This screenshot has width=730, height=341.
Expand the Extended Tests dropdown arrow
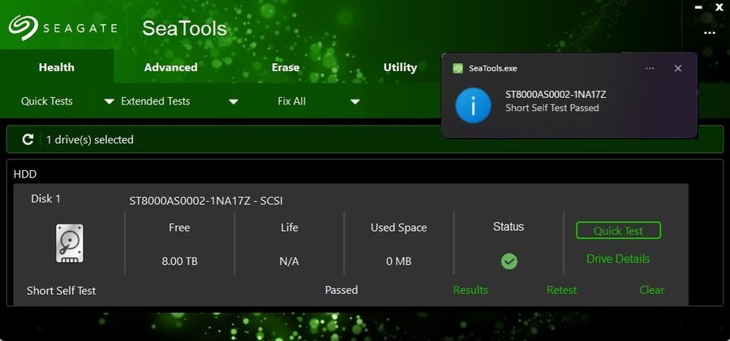point(234,101)
